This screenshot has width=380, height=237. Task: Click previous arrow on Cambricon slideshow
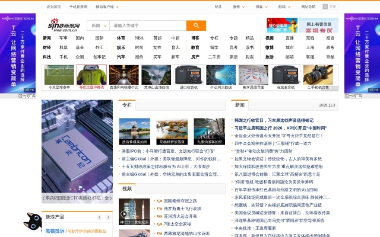[45, 199]
